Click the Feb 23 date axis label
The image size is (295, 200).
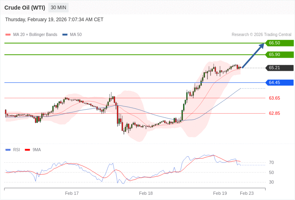tap(247, 193)
